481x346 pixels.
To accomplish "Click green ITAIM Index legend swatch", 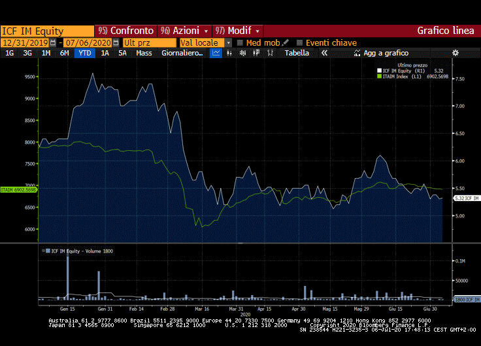I will pos(378,76).
